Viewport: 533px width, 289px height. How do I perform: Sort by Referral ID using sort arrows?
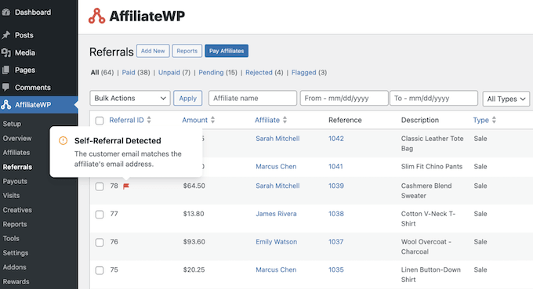[x=149, y=120]
